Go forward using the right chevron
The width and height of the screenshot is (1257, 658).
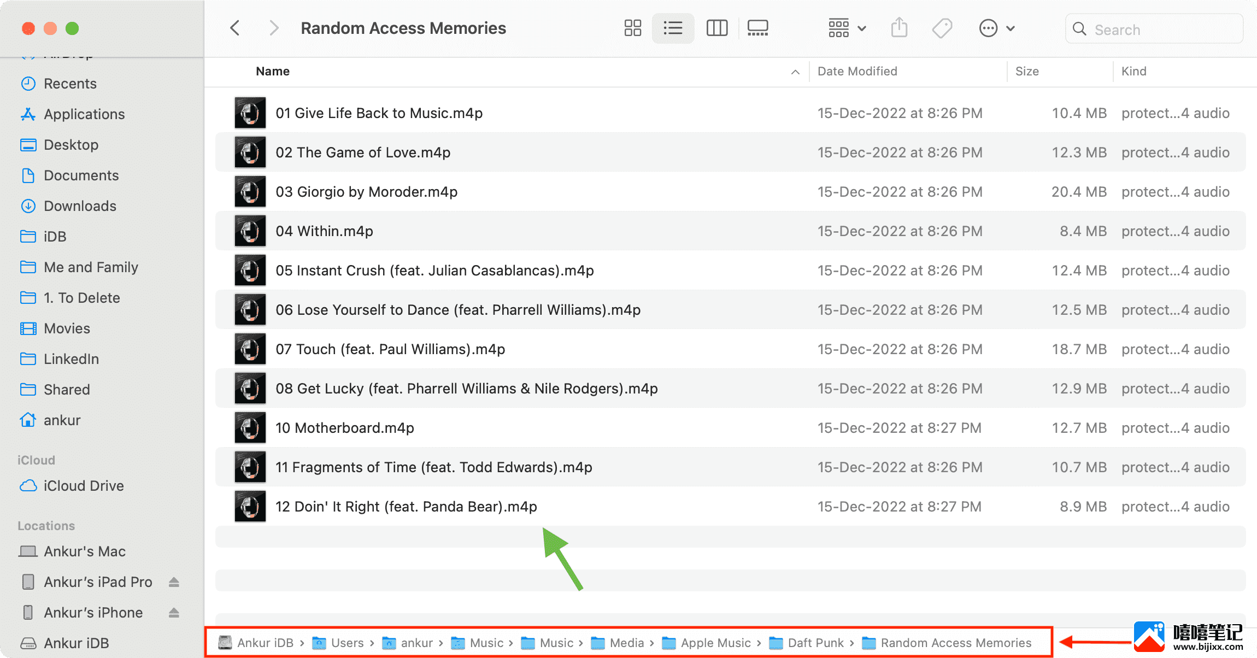click(x=274, y=28)
